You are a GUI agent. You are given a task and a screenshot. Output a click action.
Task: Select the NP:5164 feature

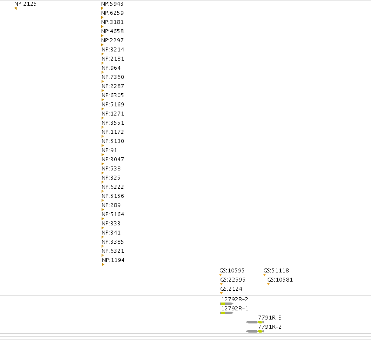point(113,214)
